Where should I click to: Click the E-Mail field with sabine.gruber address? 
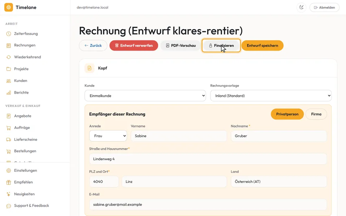(208, 204)
